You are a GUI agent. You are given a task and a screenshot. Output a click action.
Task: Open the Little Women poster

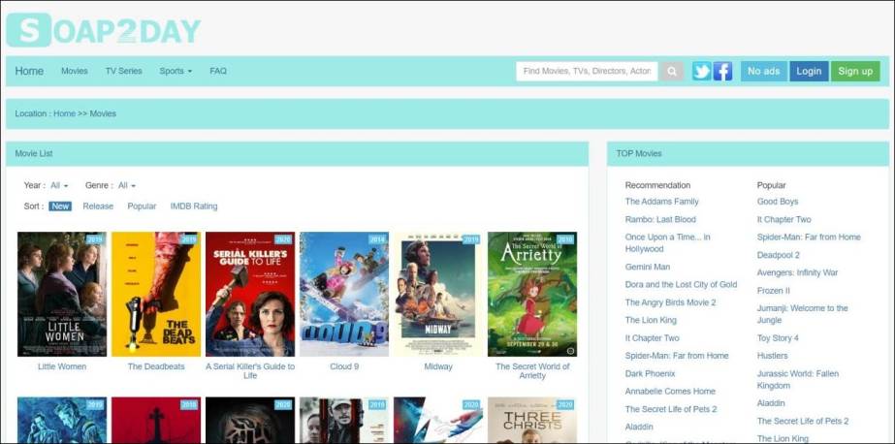(62, 294)
